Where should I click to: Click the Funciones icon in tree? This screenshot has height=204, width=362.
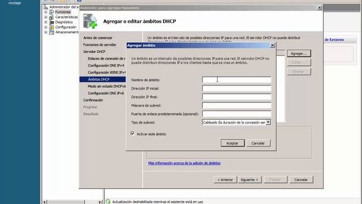click(x=51, y=12)
